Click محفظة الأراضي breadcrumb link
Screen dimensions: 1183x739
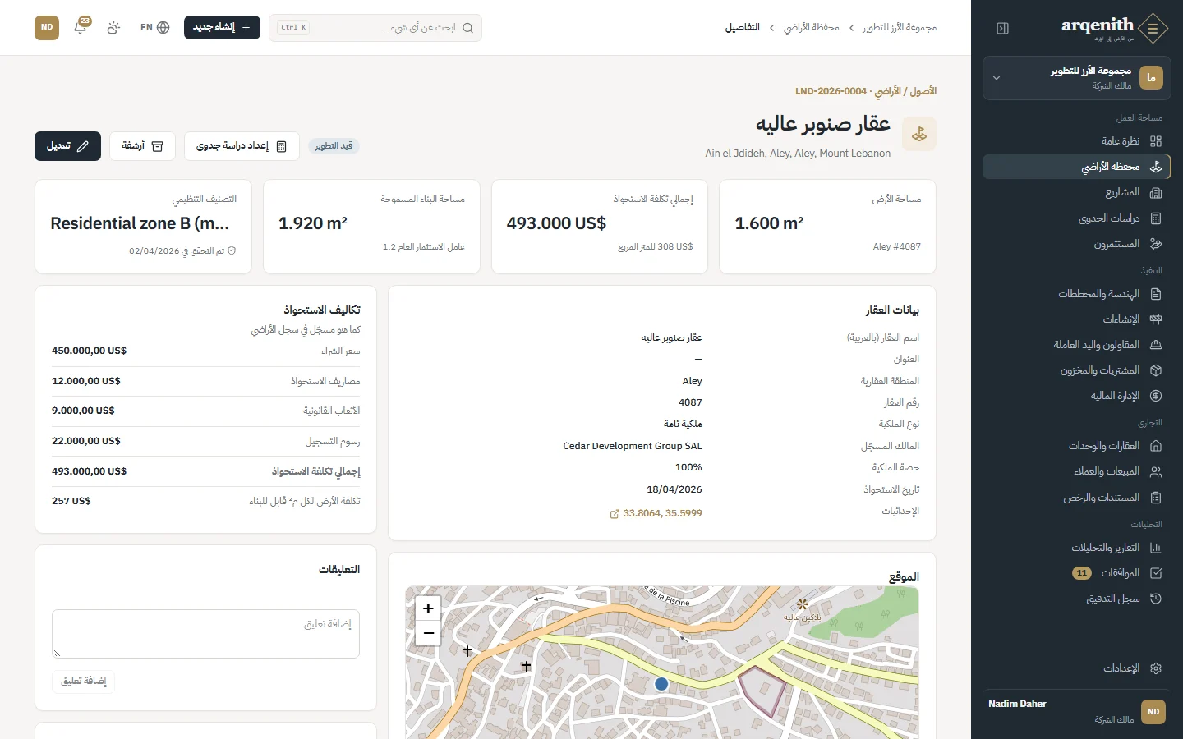812,27
